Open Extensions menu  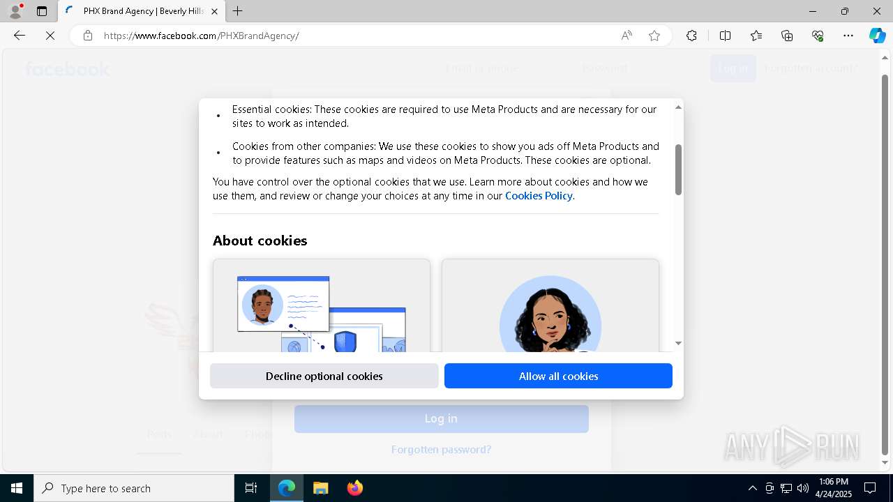pyautogui.click(x=691, y=36)
